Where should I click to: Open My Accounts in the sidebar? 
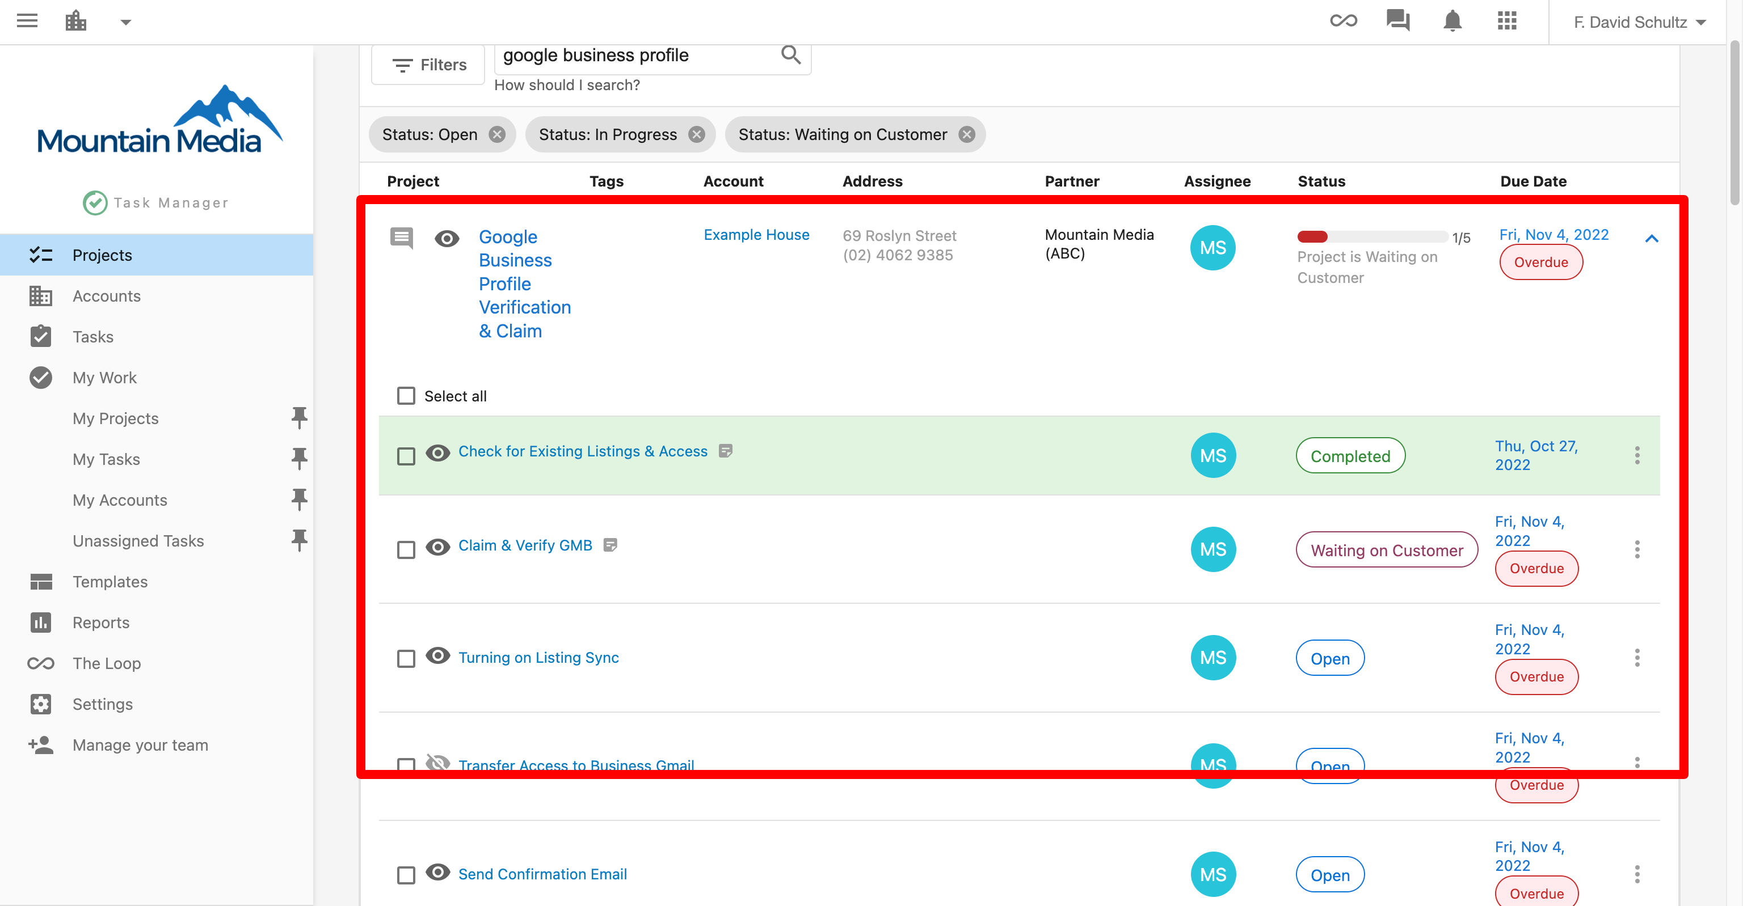point(120,500)
